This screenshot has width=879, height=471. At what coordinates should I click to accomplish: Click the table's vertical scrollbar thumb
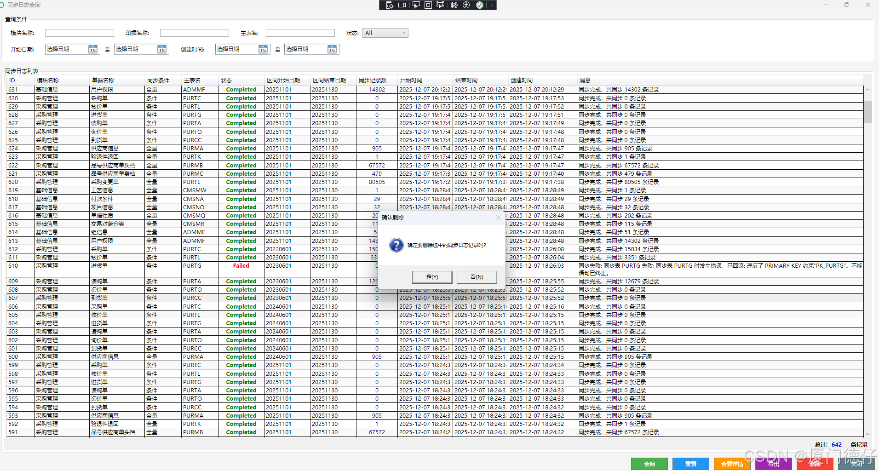[x=868, y=112]
